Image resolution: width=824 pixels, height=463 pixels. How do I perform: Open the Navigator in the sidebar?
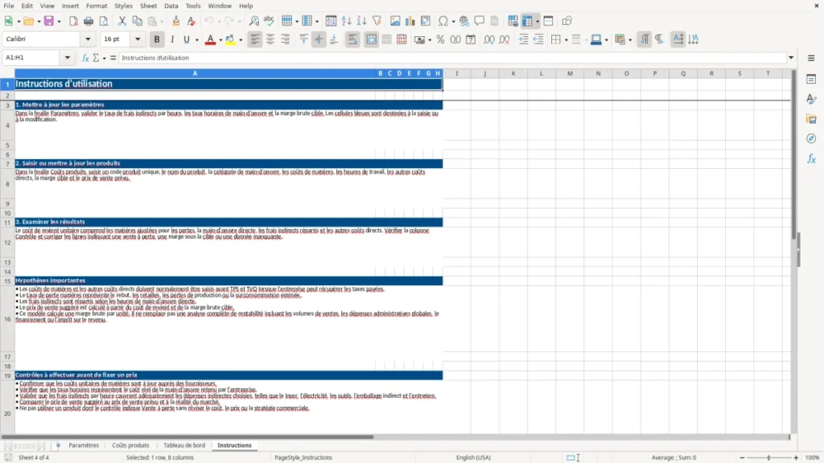click(811, 138)
